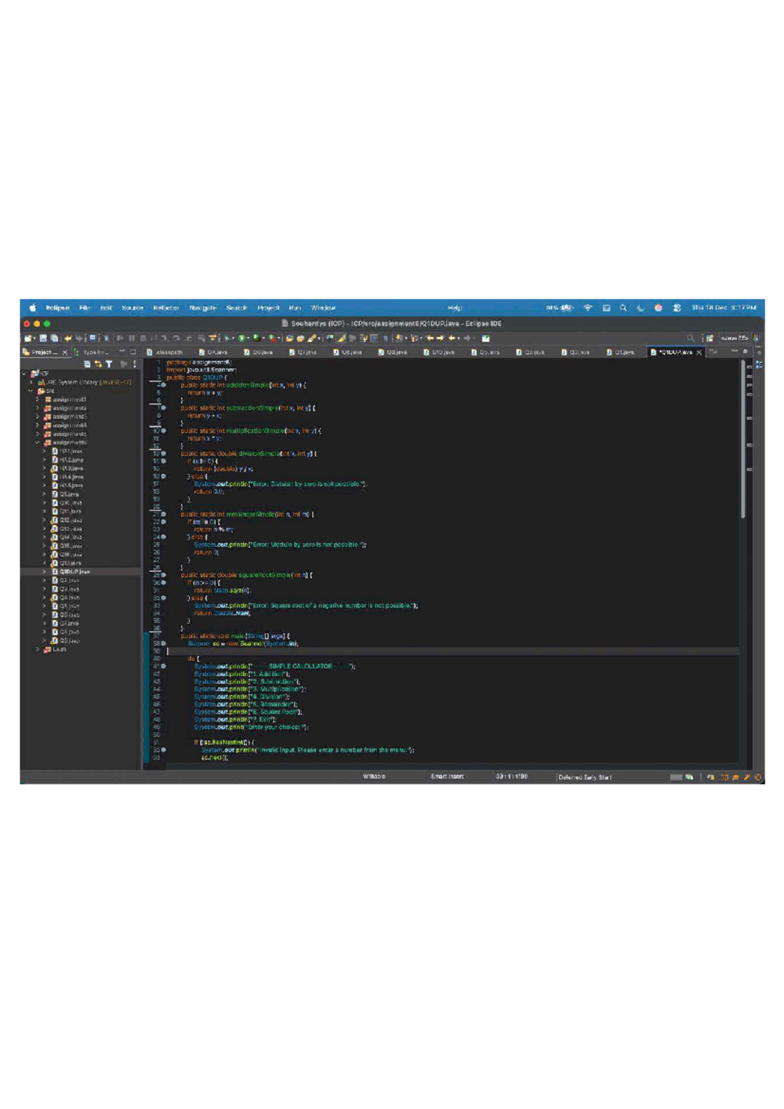Click the toolbar search magnifier icon
This screenshot has width=784, height=1109.
coord(691,339)
